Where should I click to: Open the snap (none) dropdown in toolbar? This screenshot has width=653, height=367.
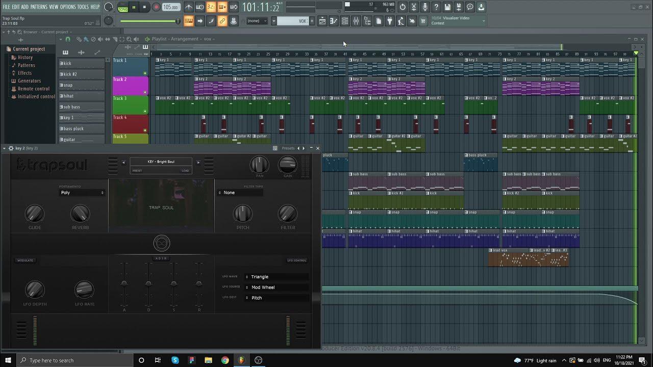[x=258, y=21]
